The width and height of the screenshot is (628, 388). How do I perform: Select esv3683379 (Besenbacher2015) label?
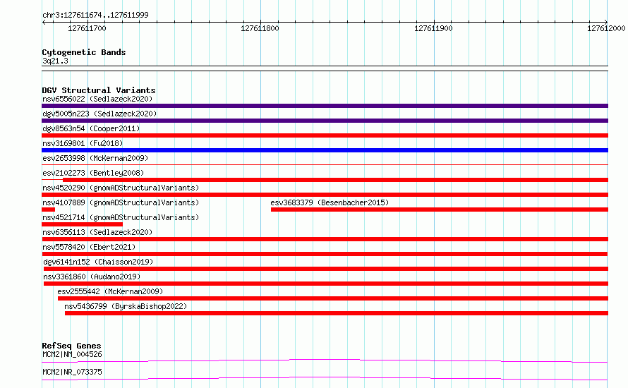[x=330, y=202]
